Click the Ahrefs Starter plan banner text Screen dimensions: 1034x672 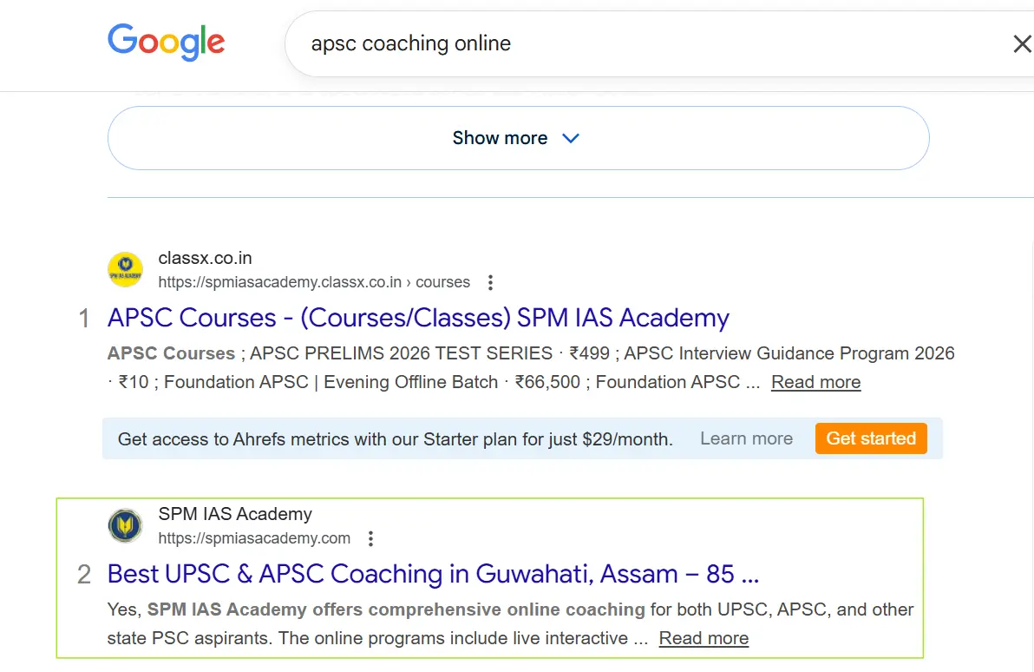[x=395, y=439]
